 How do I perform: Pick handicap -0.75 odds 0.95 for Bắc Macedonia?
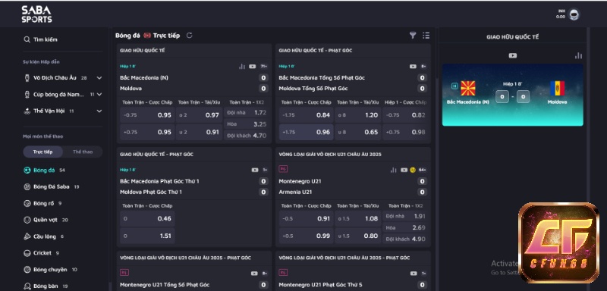(x=147, y=115)
